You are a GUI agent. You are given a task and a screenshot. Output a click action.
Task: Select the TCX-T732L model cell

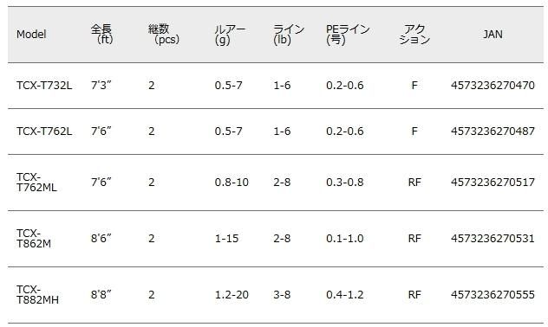(x=44, y=86)
